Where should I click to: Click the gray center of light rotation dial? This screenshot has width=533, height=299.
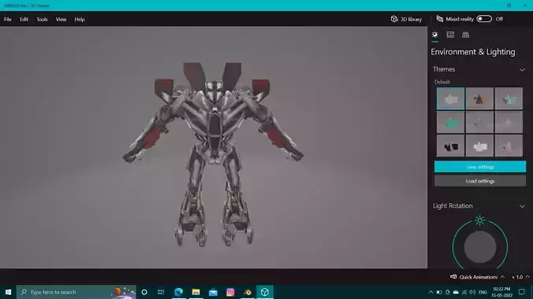(480, 247)
